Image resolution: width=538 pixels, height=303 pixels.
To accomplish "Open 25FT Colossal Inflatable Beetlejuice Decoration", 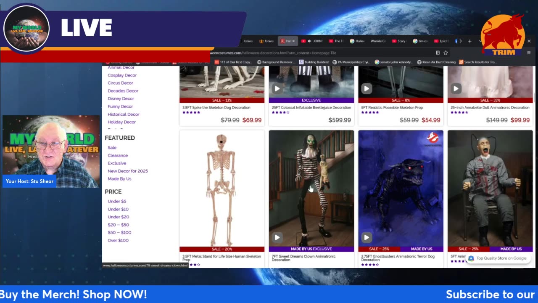I will click(311, 108).
